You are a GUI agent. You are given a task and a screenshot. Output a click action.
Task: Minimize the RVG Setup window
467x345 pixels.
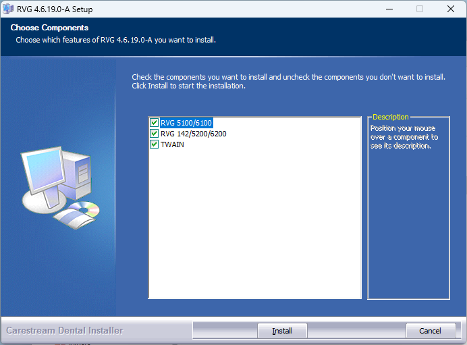[389, 9]
